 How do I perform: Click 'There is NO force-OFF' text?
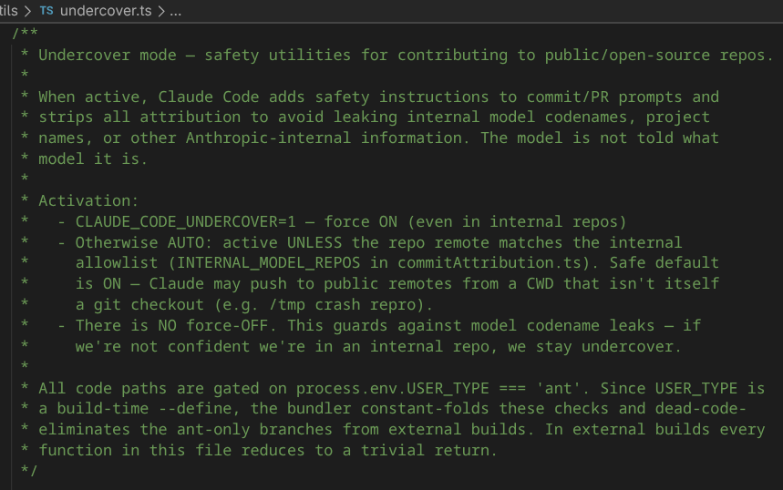[x=171, y=325]
